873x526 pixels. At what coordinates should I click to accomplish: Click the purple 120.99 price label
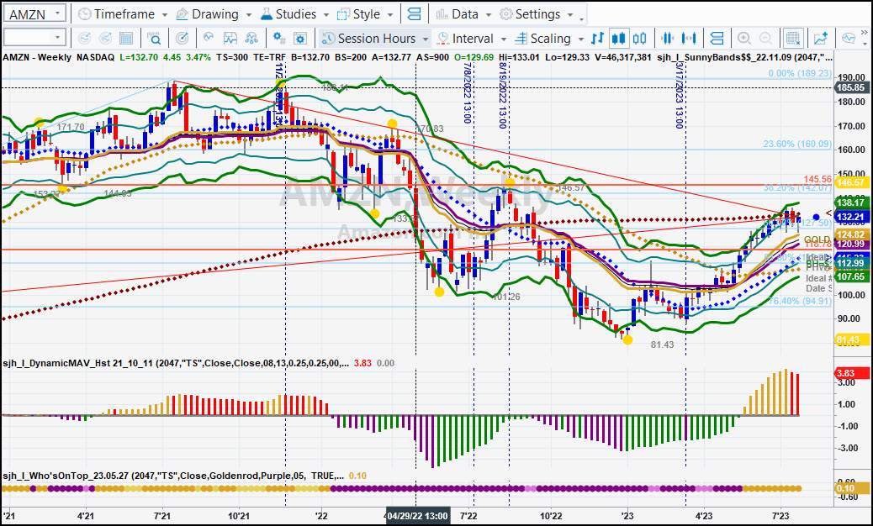pos(851,245)
